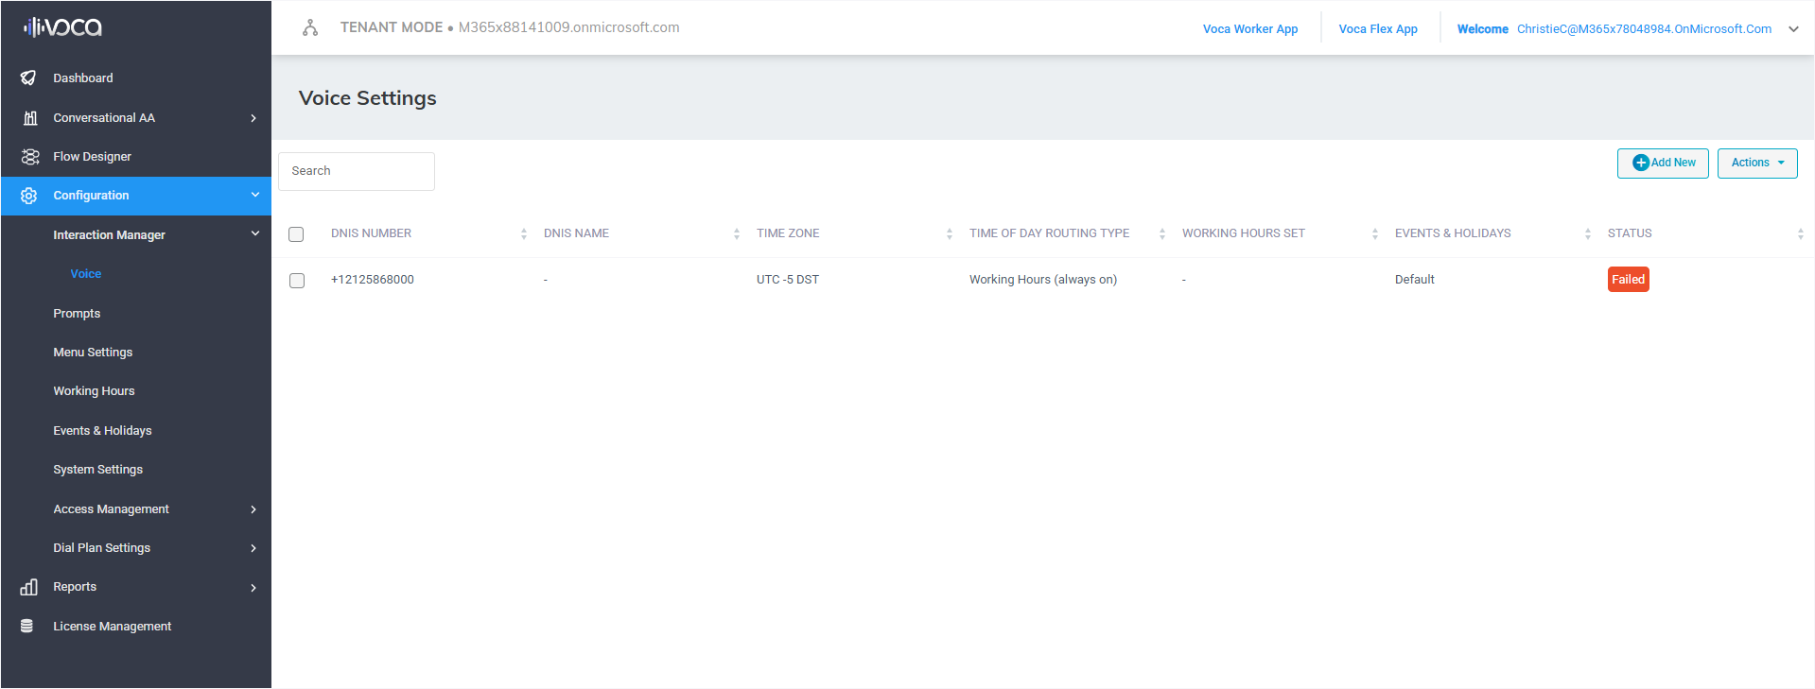Open Dashboard via its rocket icon
Viewport: 1815px width, 689px height.
[28, 78]
